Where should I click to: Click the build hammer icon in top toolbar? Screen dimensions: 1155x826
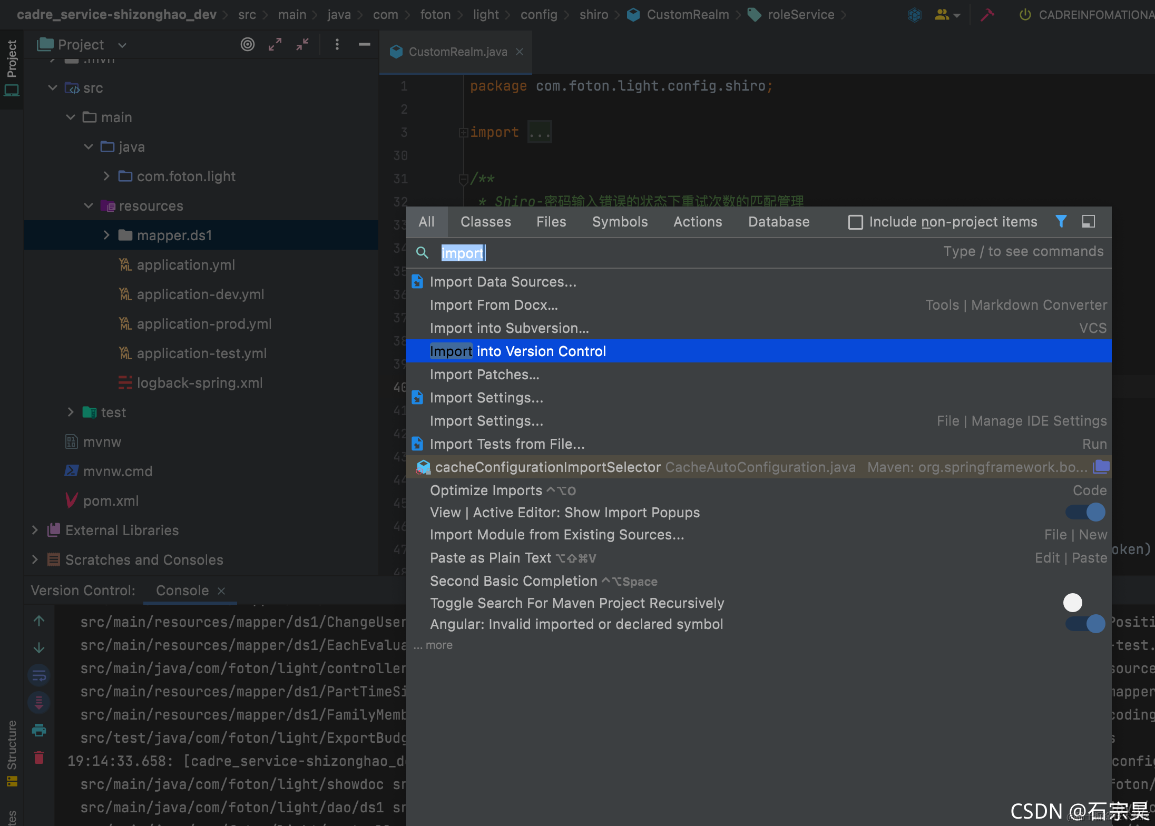(x=987, y=15)
